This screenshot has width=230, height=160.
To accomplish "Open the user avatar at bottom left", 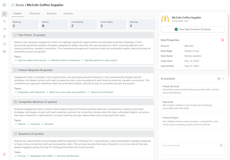I will tap(4, 154).
